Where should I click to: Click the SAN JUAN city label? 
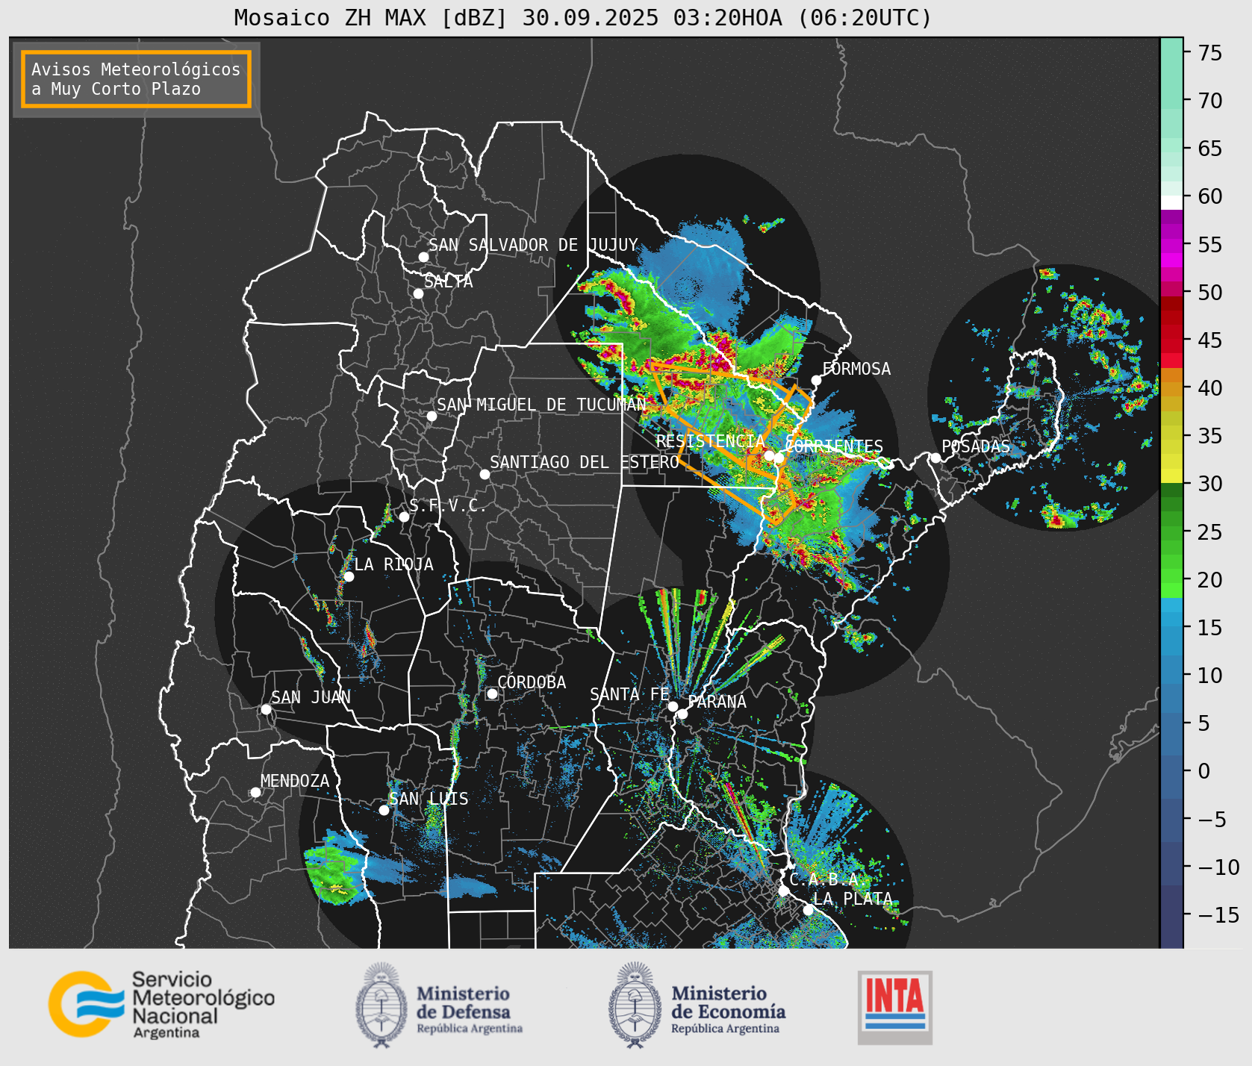tap(311, 697)
